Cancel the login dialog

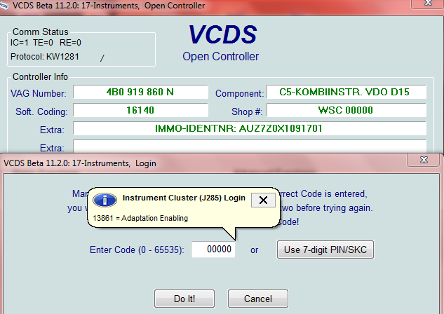(258, 299)
